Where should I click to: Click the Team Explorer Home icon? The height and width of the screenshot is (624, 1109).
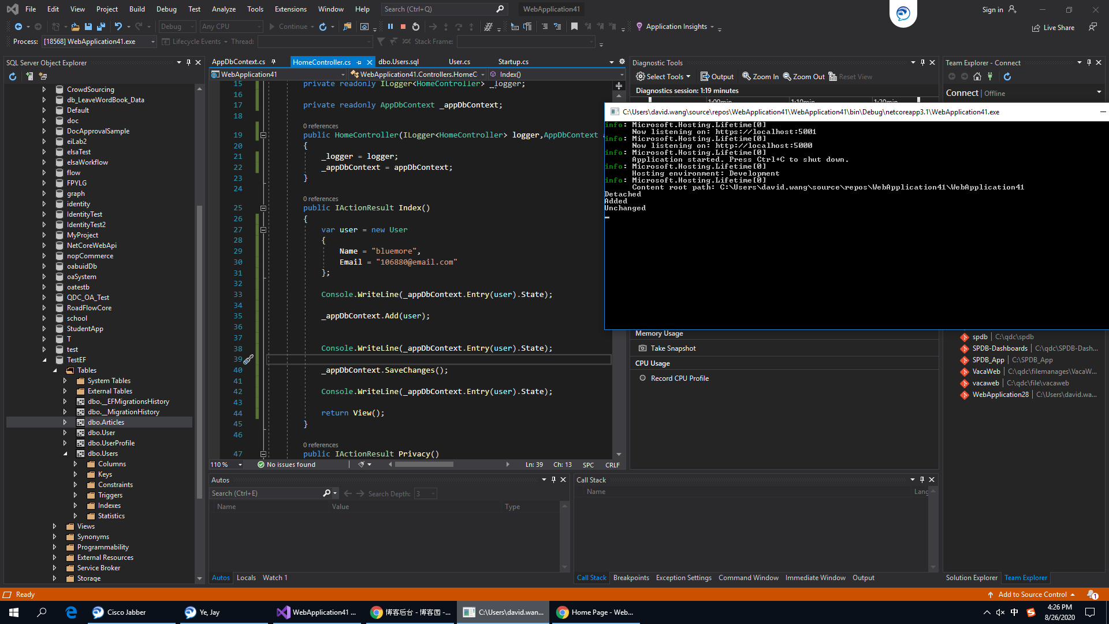tap(977, 76)
